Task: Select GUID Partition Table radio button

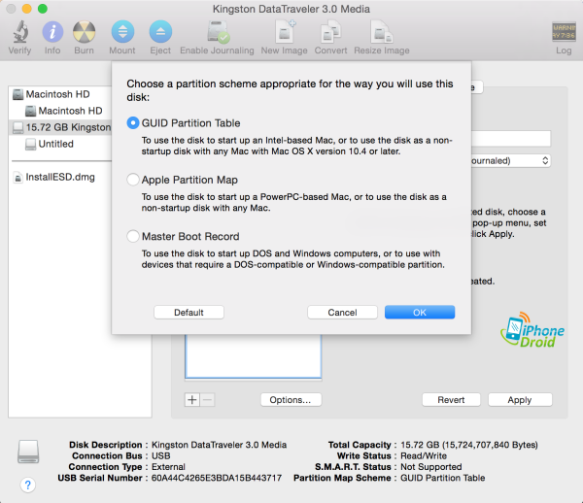Action: click(x=133, y=123)
